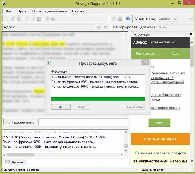Confirm the dialog with OK

[61, 107]
